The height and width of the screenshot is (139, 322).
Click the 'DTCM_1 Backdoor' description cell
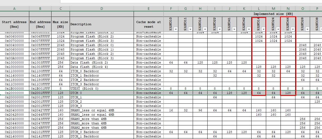point(102,136)
